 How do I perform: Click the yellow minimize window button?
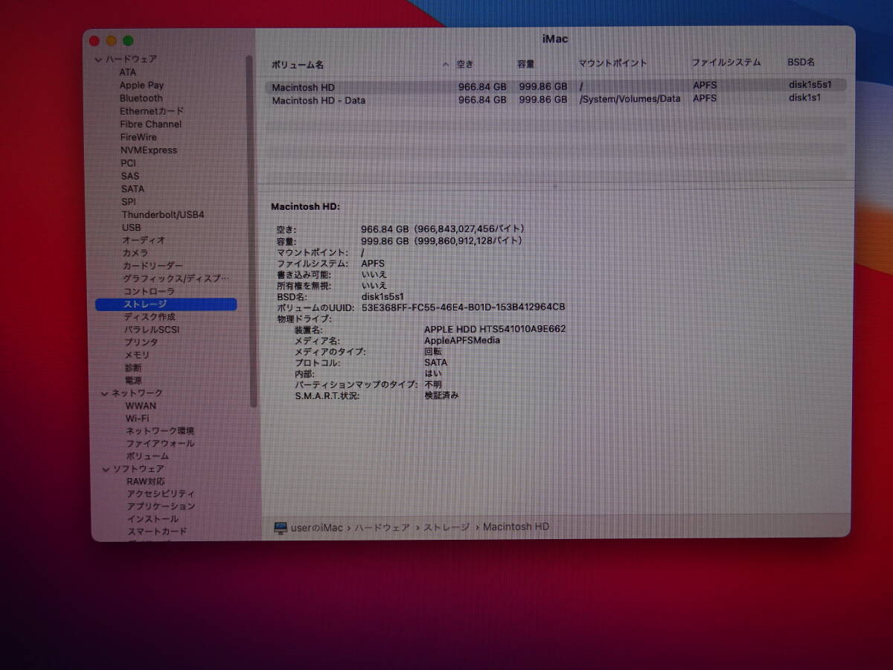click(x=111, y=41)
